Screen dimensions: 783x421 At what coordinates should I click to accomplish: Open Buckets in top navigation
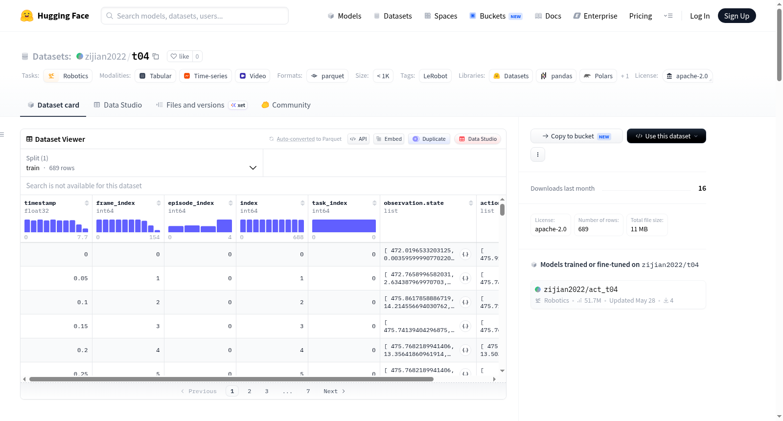(496, 16)
